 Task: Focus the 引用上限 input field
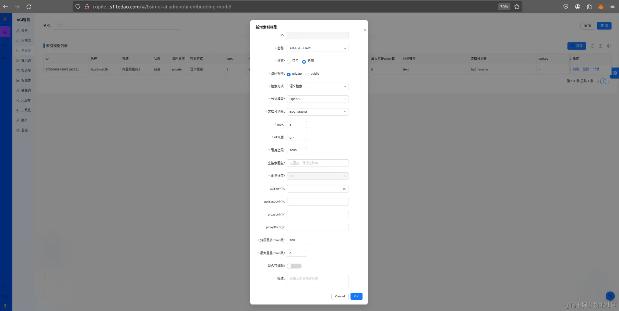[297, 150]
